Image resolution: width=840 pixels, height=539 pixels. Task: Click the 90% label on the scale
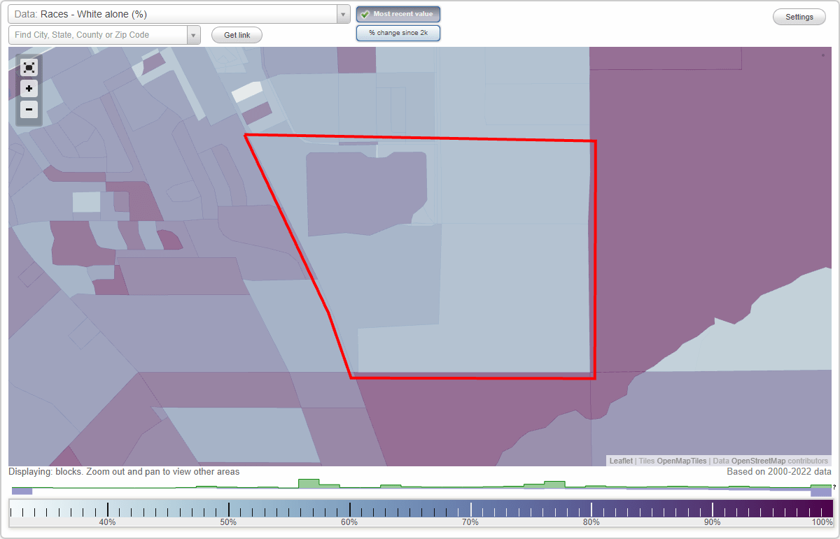pos(713,522)
